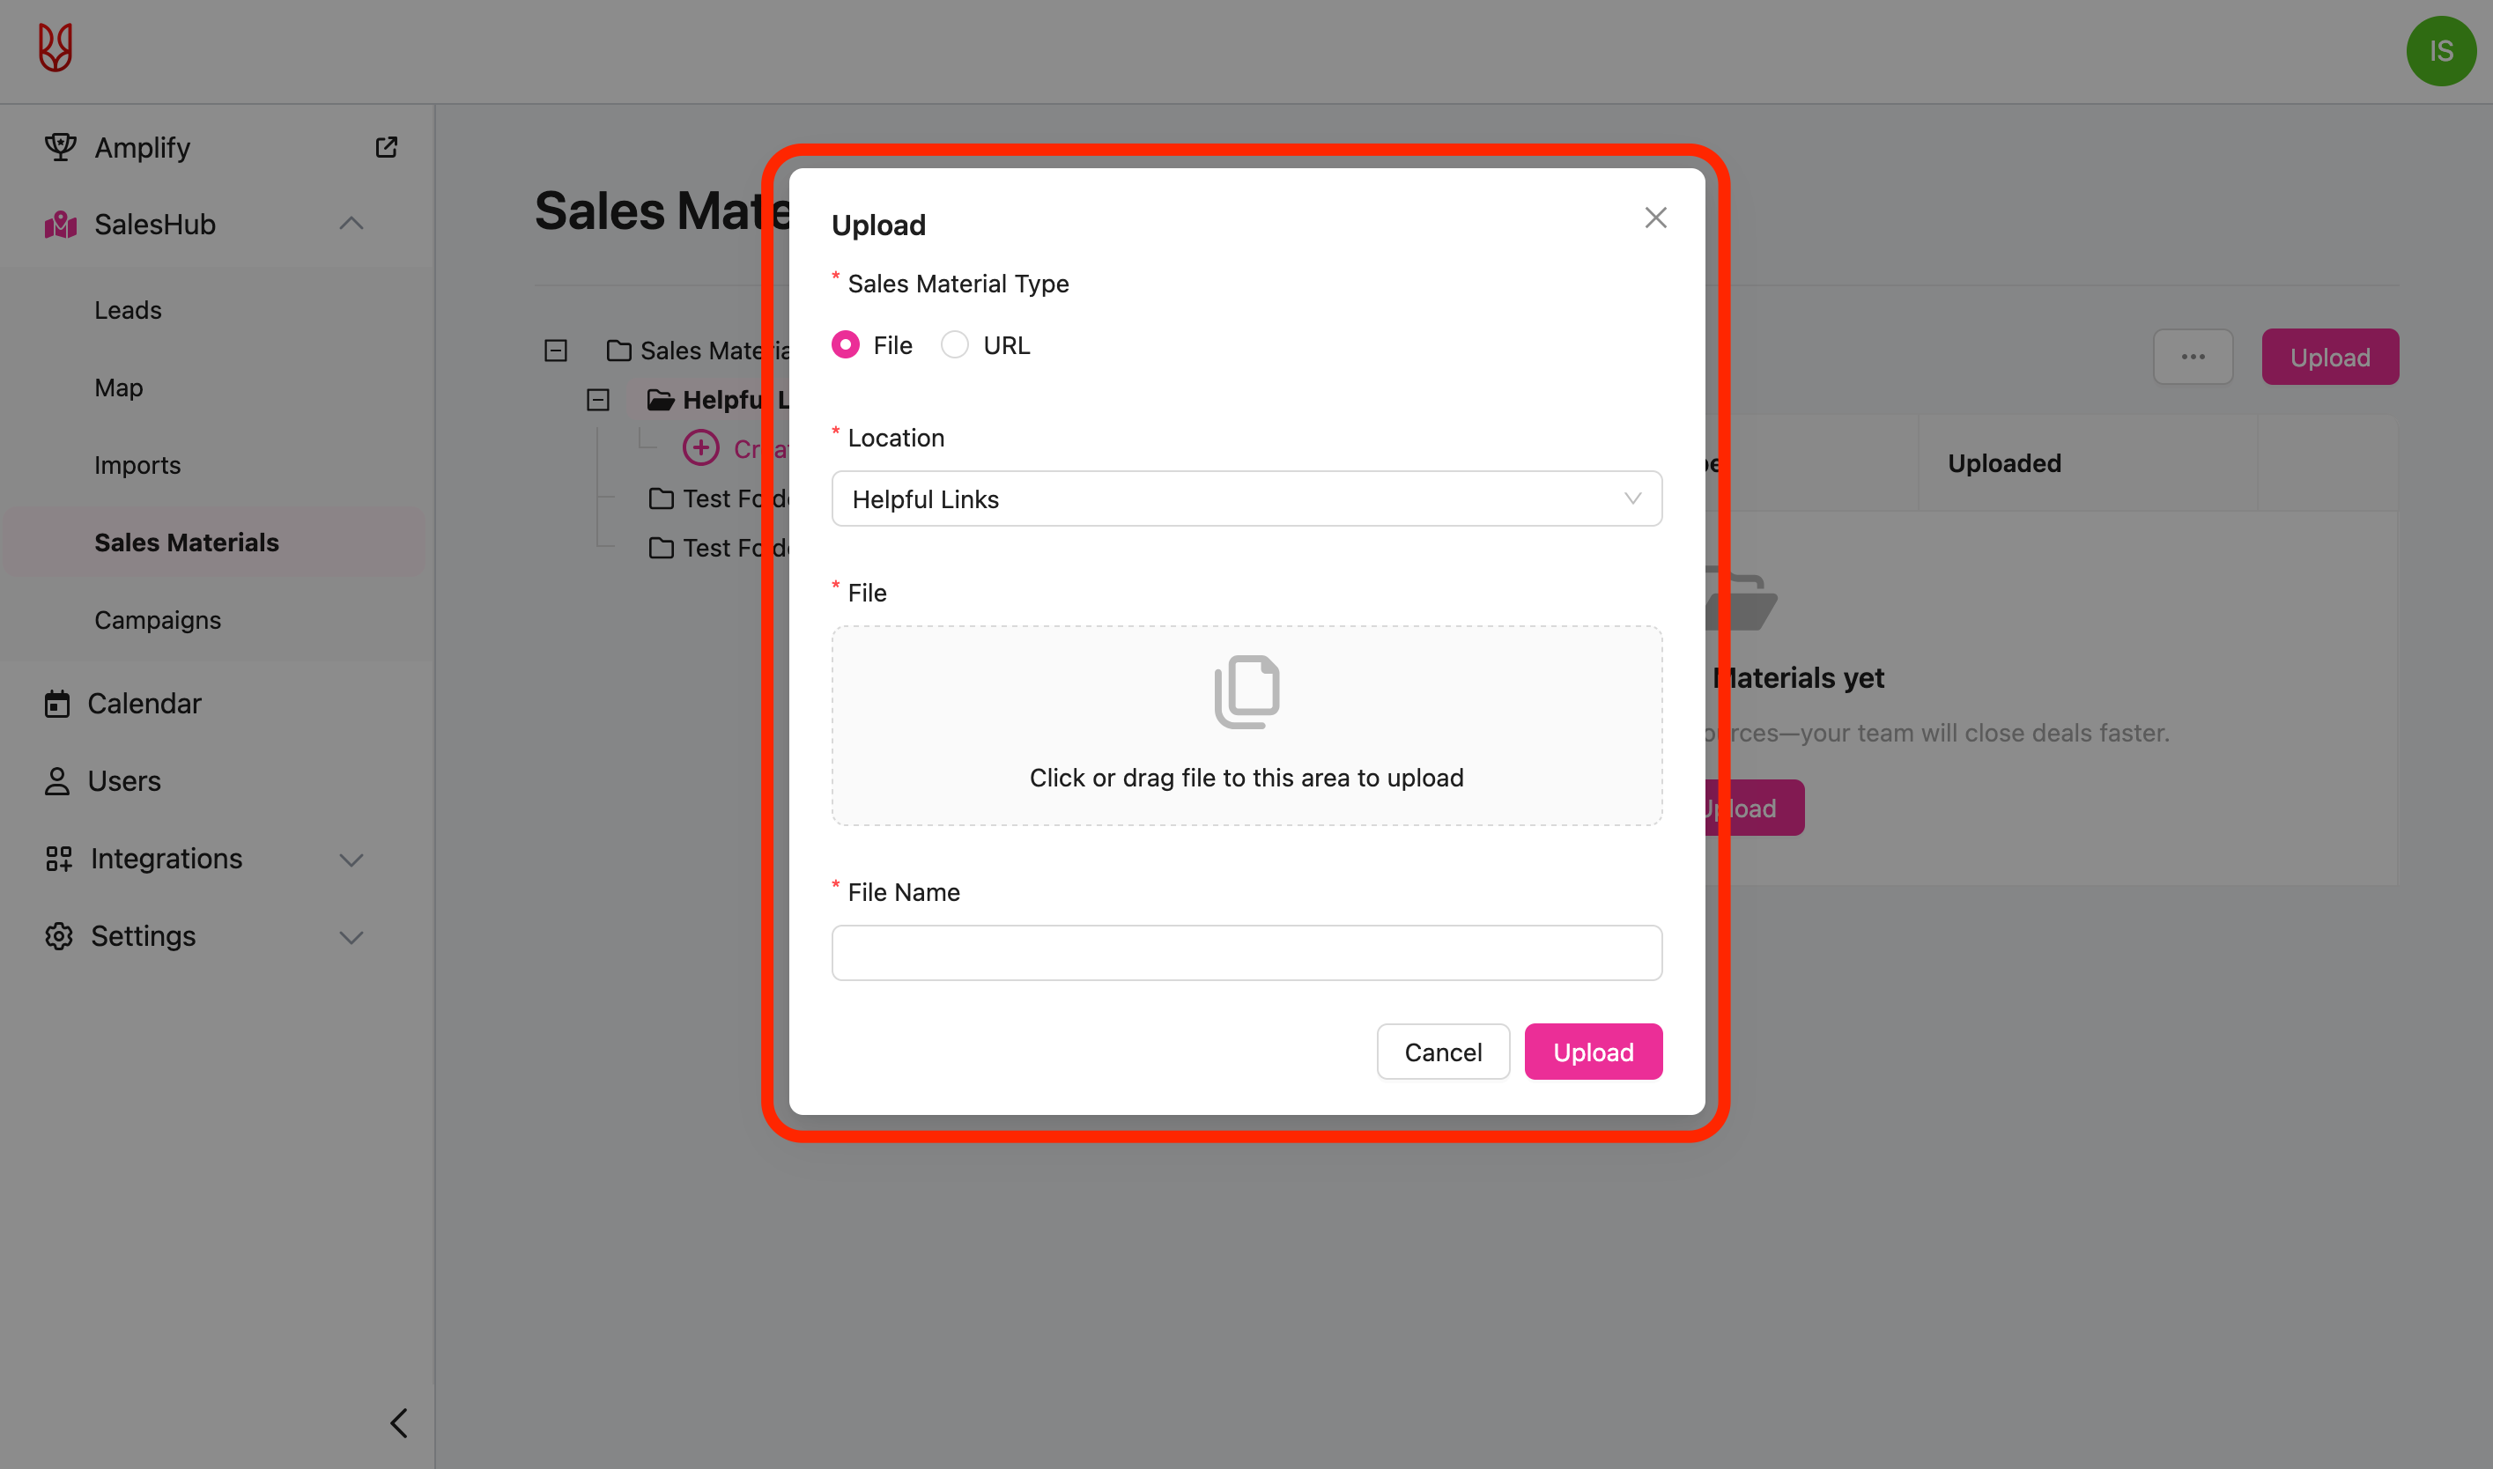
Task: Click the File Name input field
Action: click(1246, 952)
